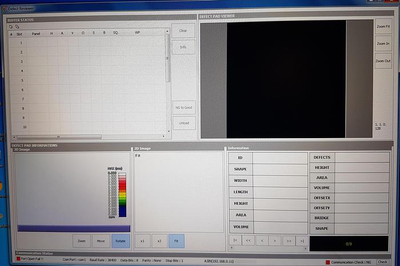Go to the next defect with single arrow
Screen dimensions: 400x266
[x=275, y=241]
